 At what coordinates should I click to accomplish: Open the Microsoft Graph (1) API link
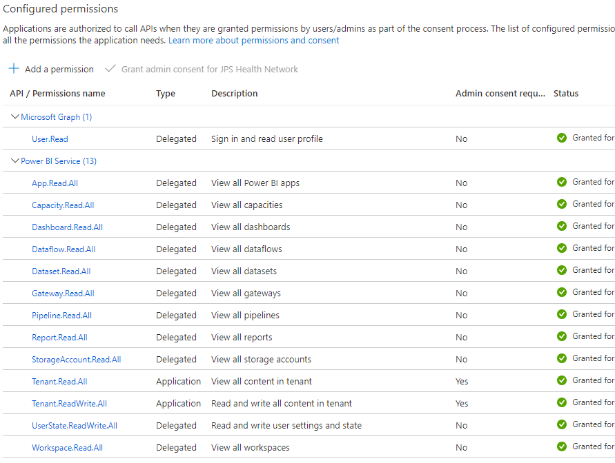[56, 117]
